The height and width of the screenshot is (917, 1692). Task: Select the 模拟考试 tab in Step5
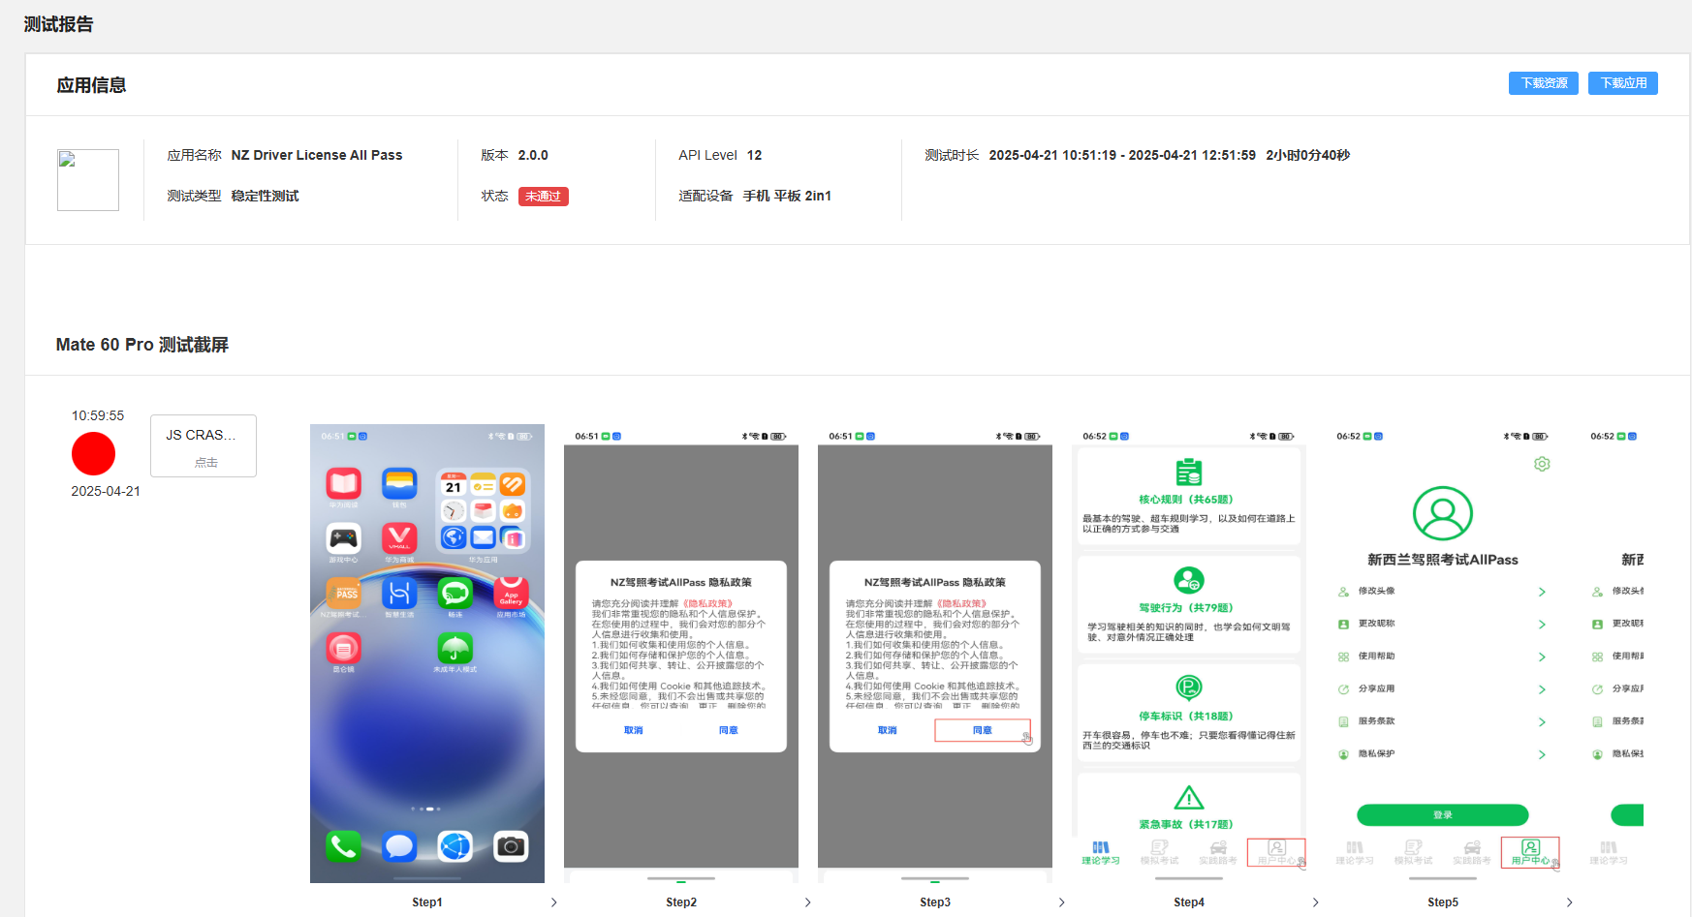pyautogui.click(x=1413, y=853)
